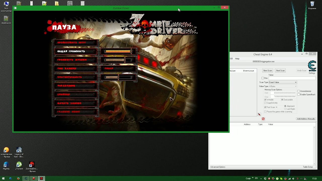This screenshot has width=322, height=181.
Task: Toggle the Fast Scan checkbox
Action: coord(265,107)
